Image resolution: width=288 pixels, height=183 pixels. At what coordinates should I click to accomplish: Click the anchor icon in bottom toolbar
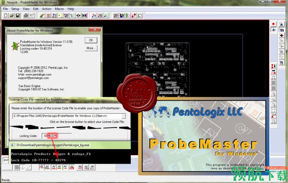point(23,167)
